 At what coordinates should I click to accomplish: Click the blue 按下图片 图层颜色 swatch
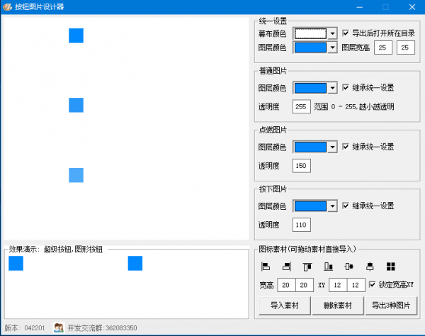[x=310, y=206]
